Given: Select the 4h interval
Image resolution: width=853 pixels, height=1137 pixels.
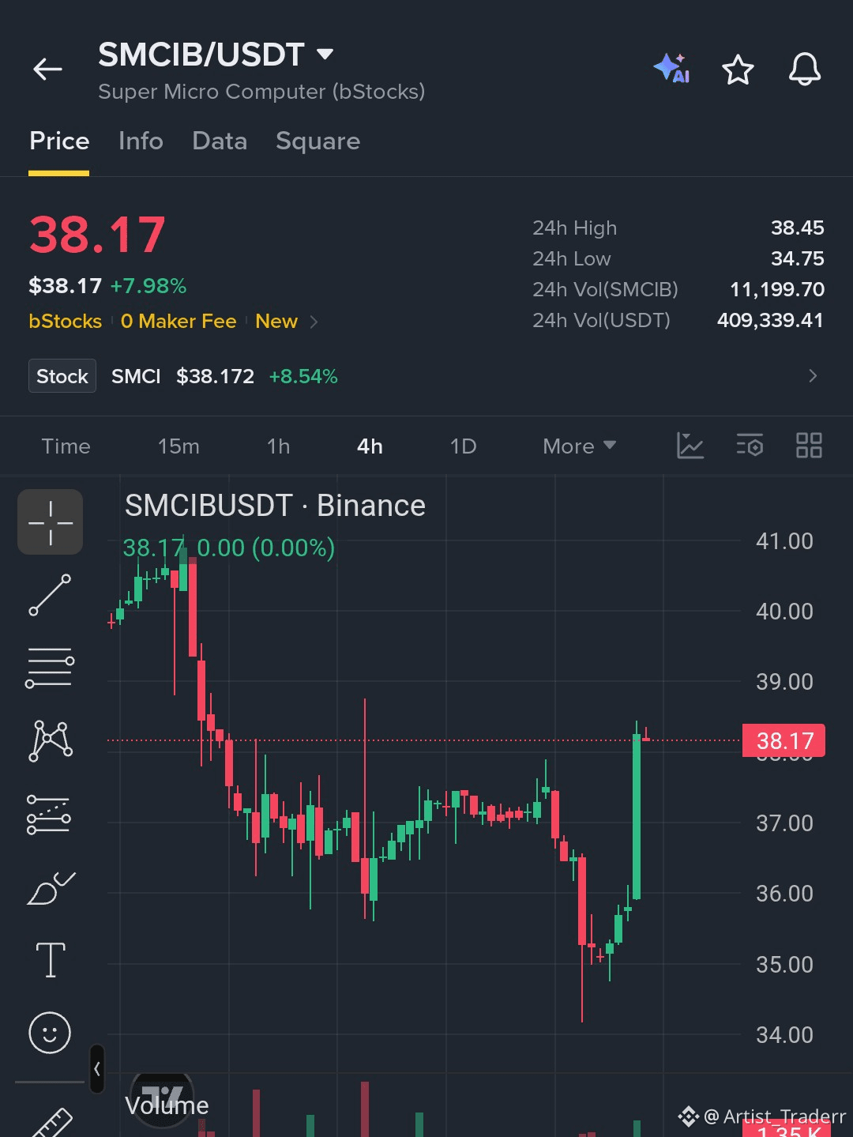Looking at the screenshot, I should click(370, 446).
